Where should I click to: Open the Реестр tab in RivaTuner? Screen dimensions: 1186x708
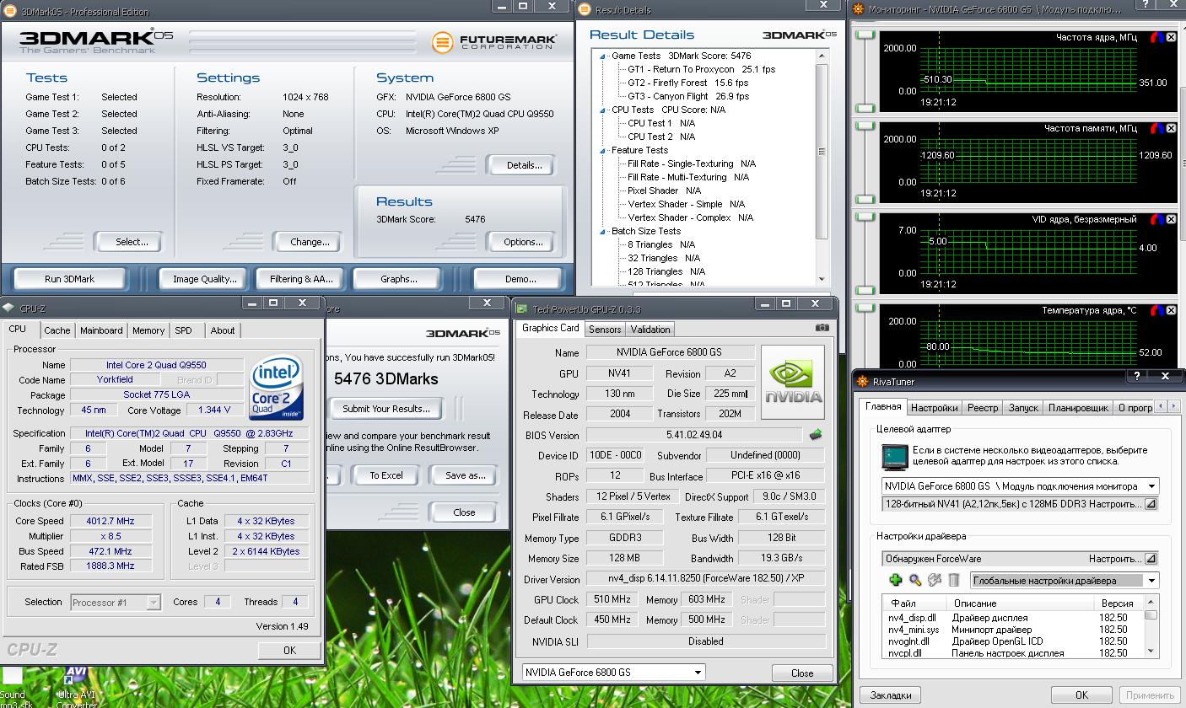click(x=983, y=408)
